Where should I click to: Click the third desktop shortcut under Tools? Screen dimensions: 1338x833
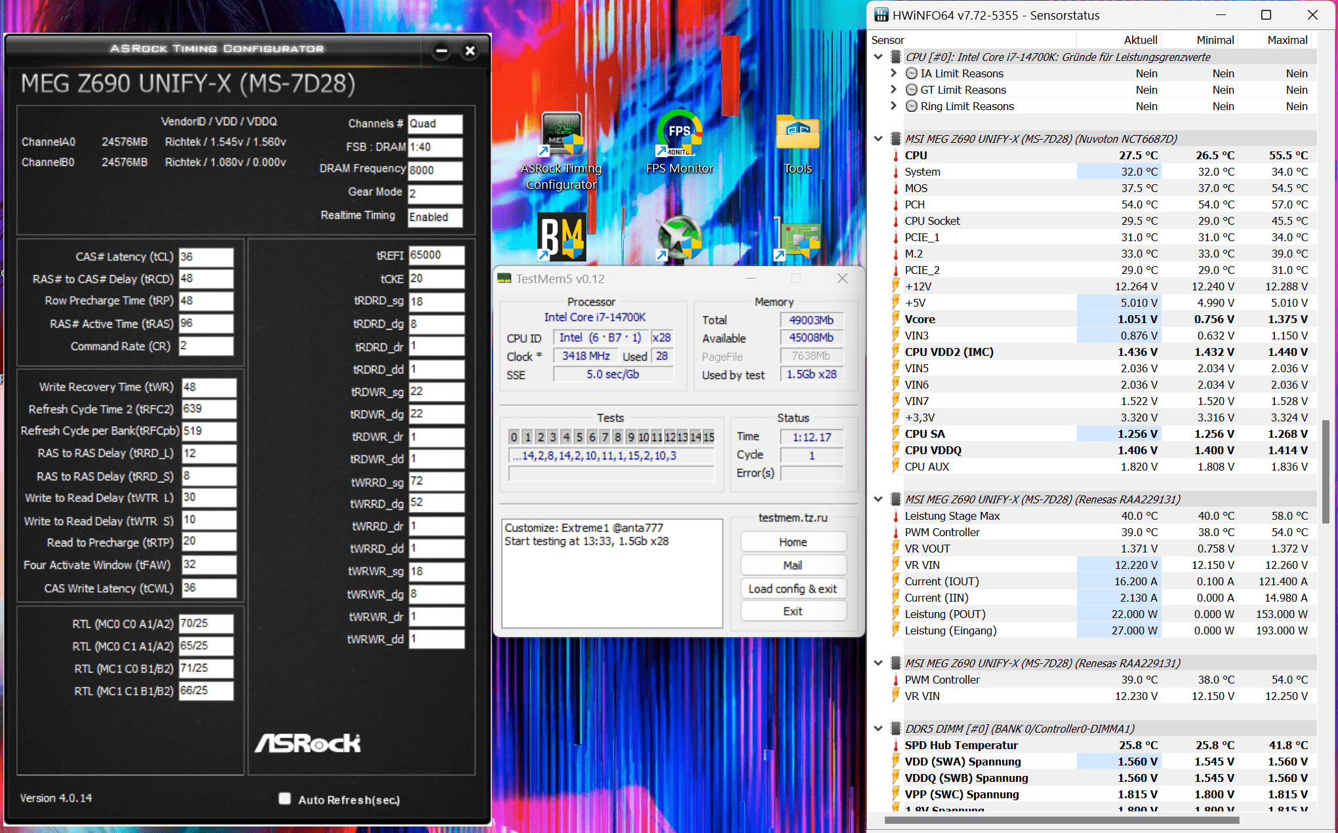coord(798,237)
